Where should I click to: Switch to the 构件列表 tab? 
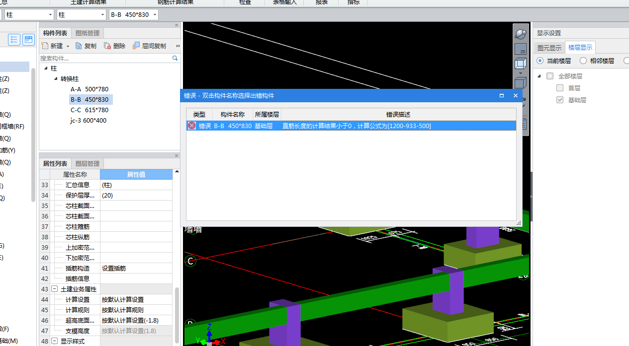(55, 33)
